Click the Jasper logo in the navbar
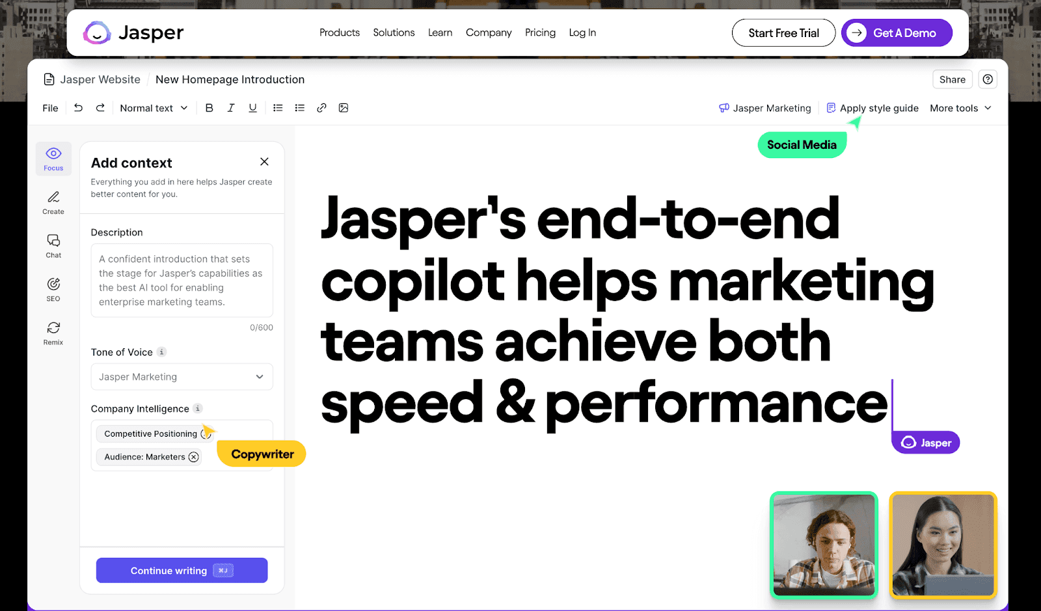1041x611 pixels. [133, 32]
